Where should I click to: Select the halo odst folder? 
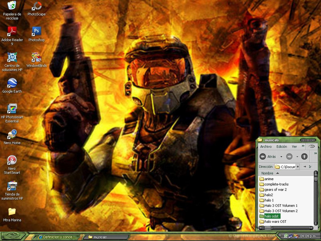pyautogui.click(x=269, y=216)
